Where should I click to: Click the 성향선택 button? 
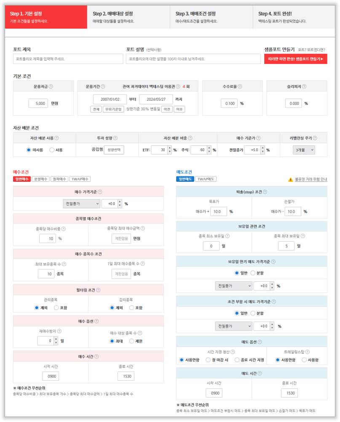click(114, 150)
